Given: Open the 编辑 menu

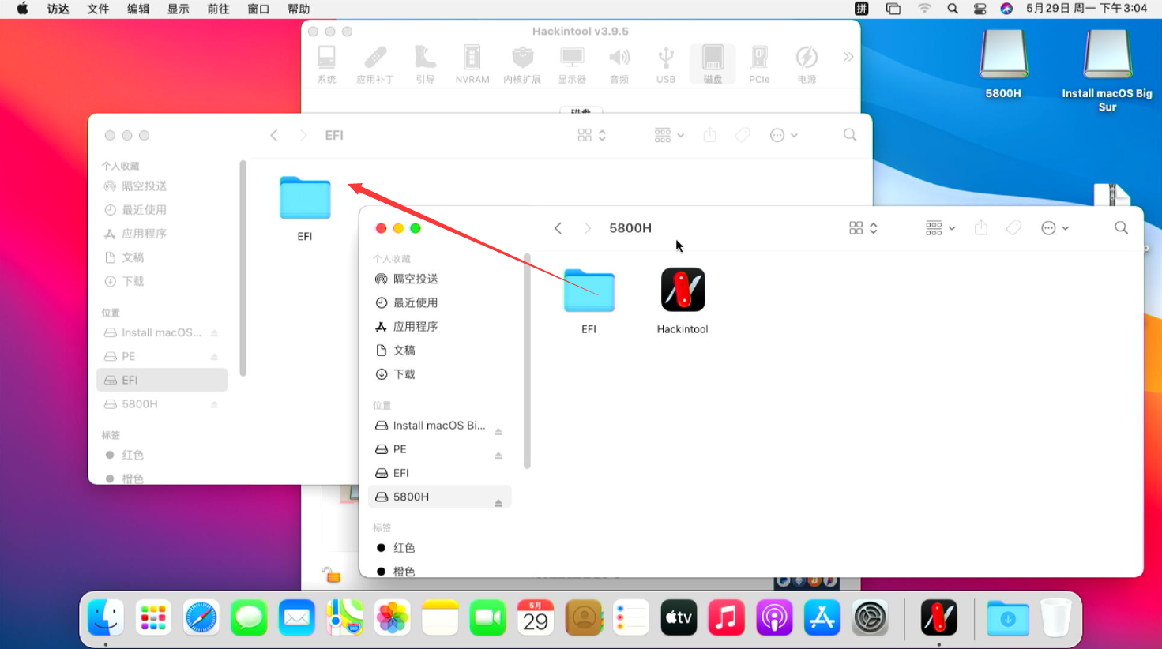Looking at the screenshot, I should tap(138, 9).
